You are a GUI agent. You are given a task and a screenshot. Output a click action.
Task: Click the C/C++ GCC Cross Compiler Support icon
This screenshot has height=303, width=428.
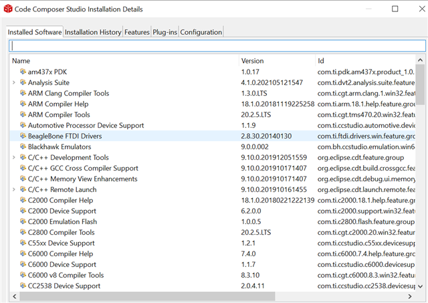click(x=23, y=168)
